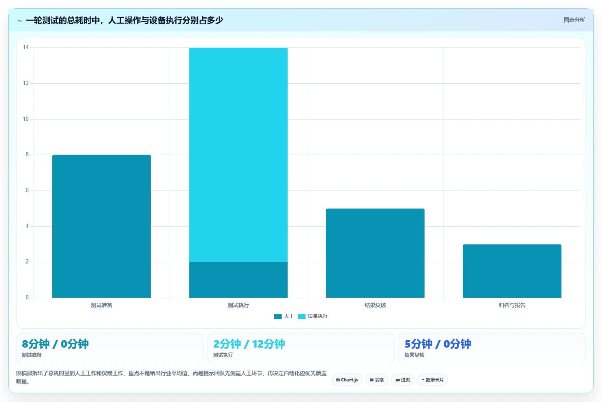Click the y-axis value 10
The width and height of the screenshot is (602, 402).
26,119
